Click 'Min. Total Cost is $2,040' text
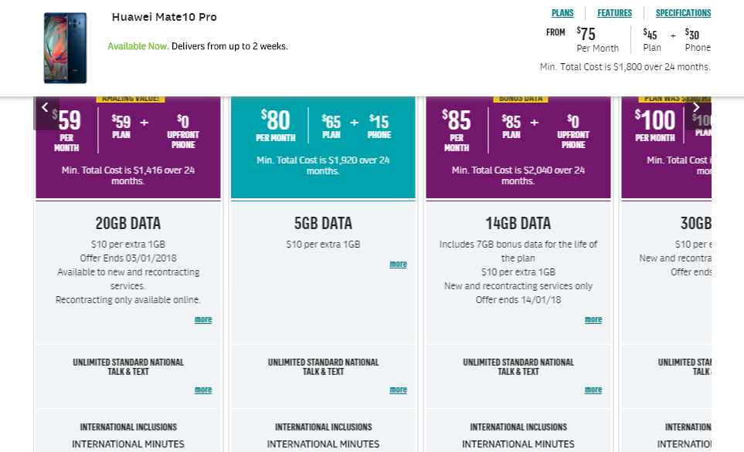The image size is (744, 452). pos(518,175)
